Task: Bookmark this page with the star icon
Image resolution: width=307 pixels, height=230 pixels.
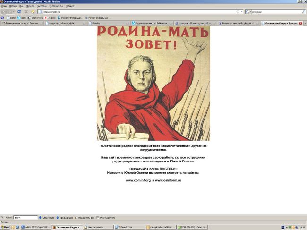Action: (238, 12)
